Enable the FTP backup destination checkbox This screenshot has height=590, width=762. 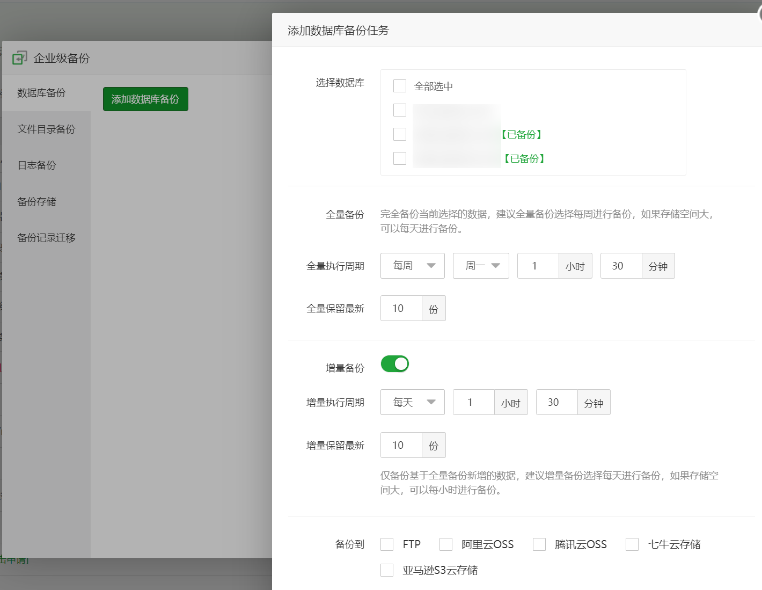click(387, 544)
